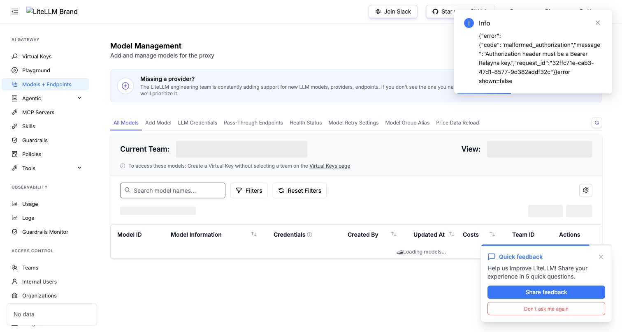Switch to the Add Model tab
Image resolution: width=622 pixels, height=332 pixels.
158,122
